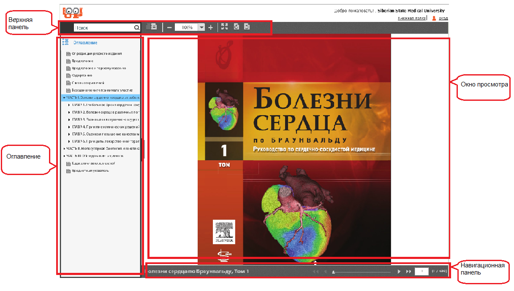Click the Оглавление heading
Image resolution: width=514 pixels, height=291 pixels.
(x=85, y=43)
